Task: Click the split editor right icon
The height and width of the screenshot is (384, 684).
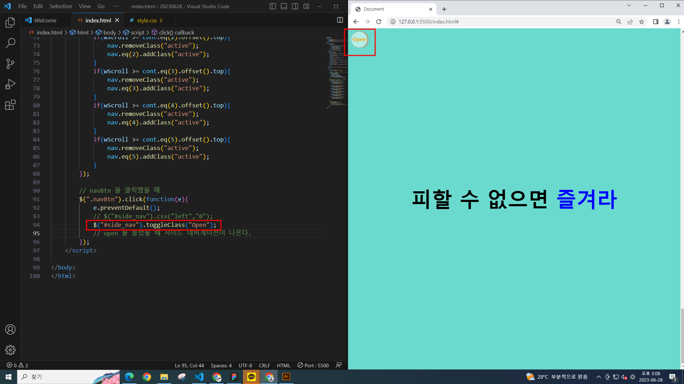Action: (340, 20)
